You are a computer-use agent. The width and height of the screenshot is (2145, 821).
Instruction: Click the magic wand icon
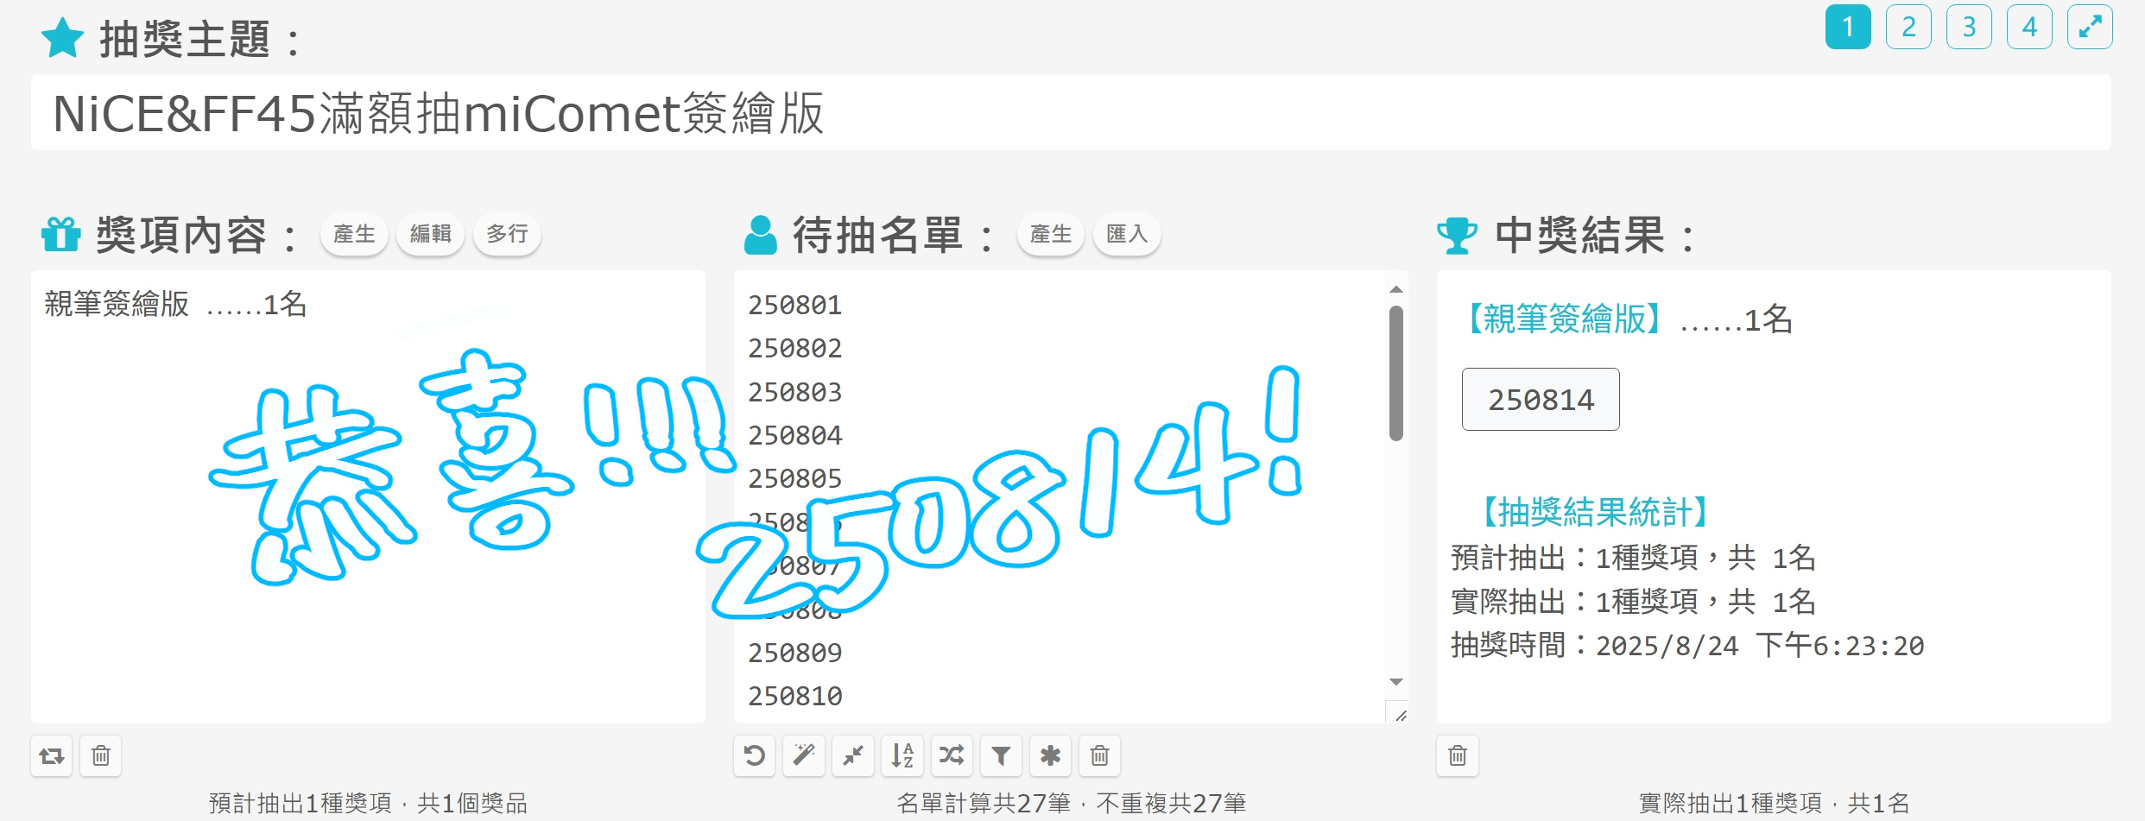[x=804, y=756]
